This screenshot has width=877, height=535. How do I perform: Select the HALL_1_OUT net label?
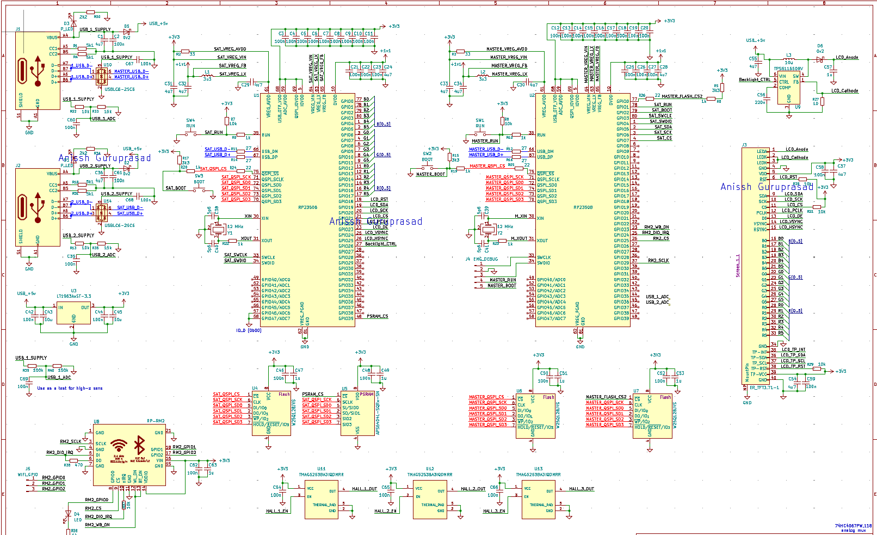click(365, 489)
